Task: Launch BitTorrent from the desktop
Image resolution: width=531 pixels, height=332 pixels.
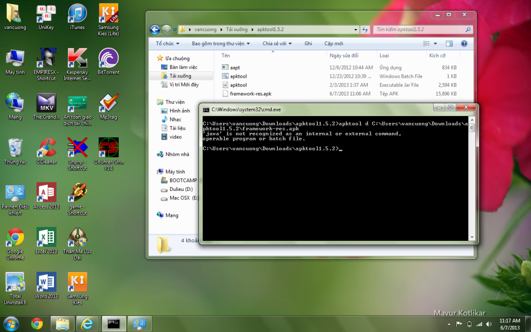Action: pyautogui.click(x=108, y=61)
